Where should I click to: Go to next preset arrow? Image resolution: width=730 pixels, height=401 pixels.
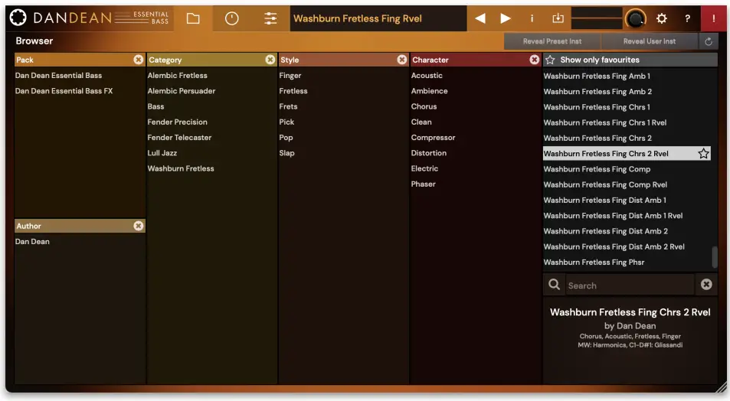pos(505,18)
